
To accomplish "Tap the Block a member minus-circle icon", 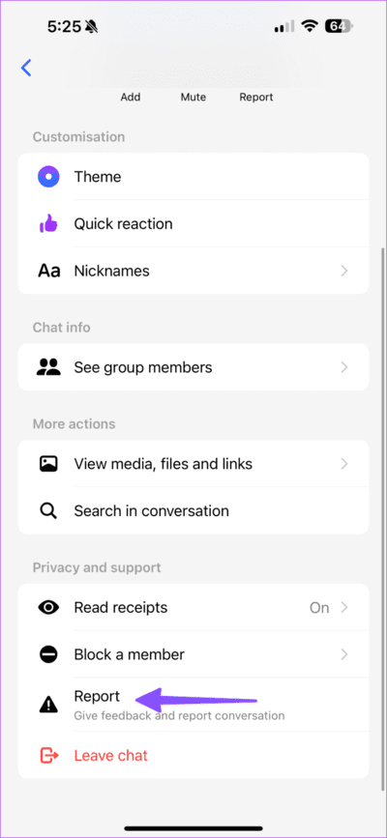I will tap(48, 654).
